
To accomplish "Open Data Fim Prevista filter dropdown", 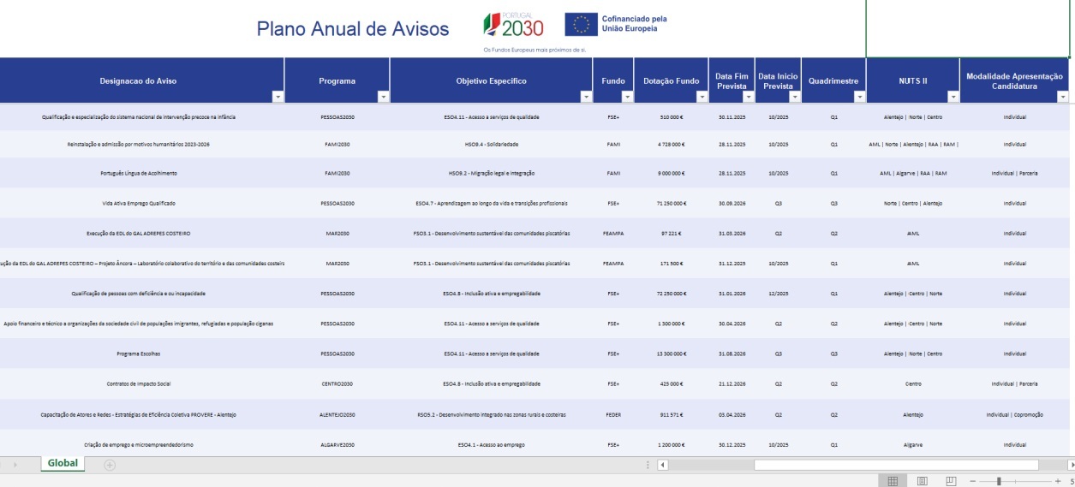I will coord(748,97).
